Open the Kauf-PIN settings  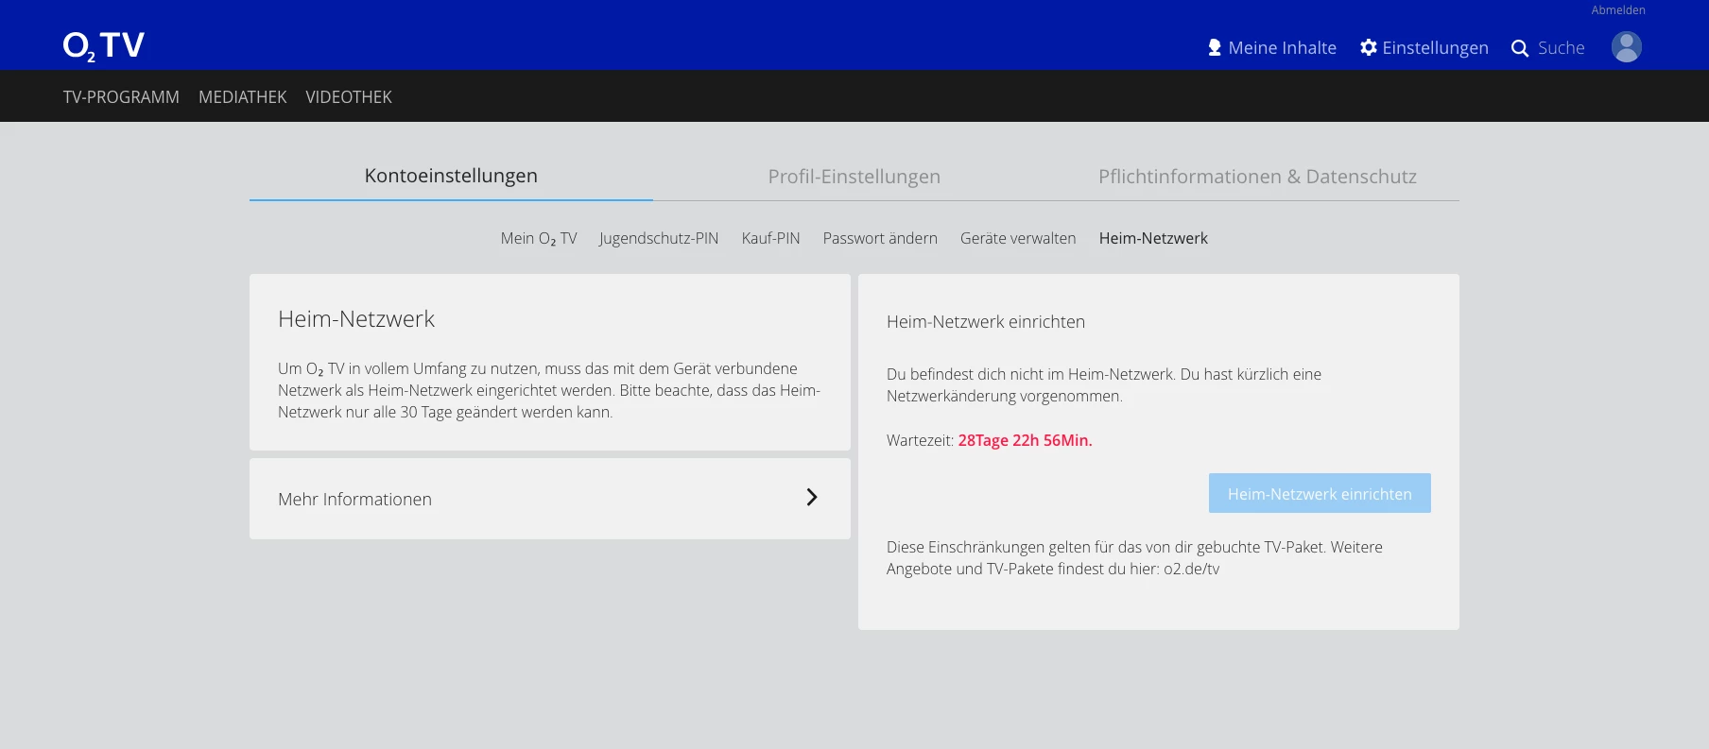pyautogui.click(x=770, y=238)
